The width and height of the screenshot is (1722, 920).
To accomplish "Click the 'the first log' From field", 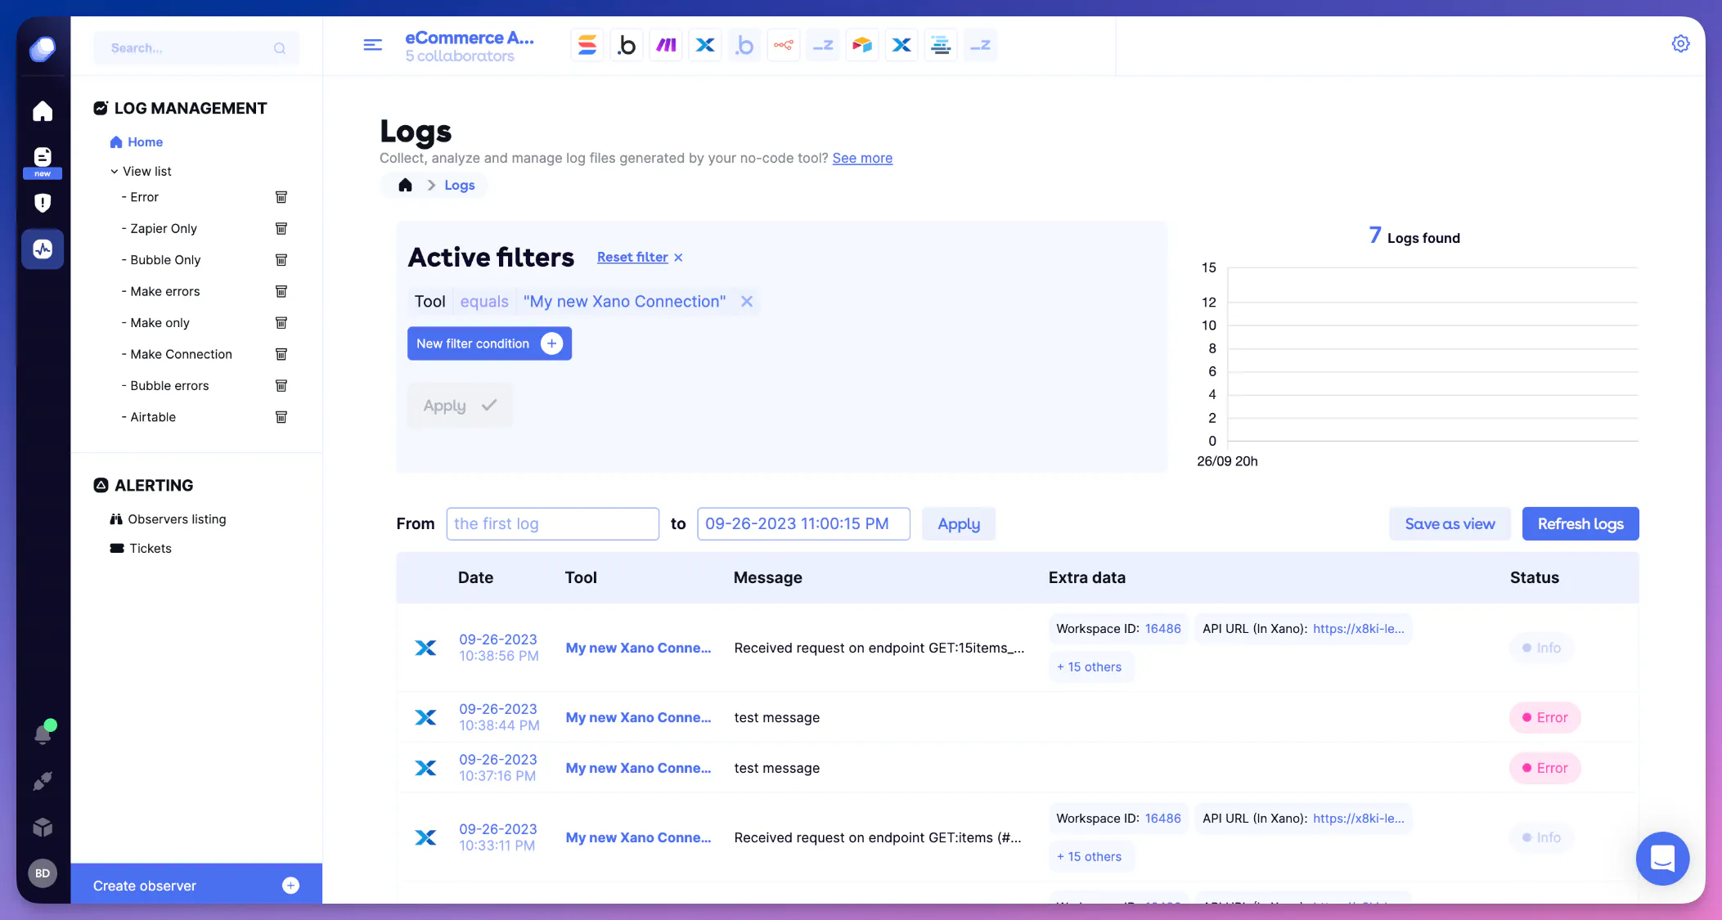I will pos(552,524).
